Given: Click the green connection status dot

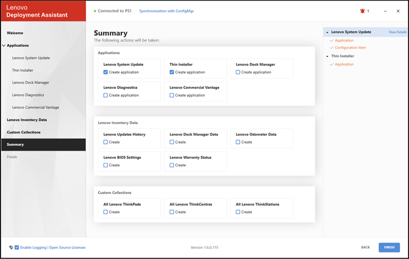Looking at the screenshot, I should point(95,11).
